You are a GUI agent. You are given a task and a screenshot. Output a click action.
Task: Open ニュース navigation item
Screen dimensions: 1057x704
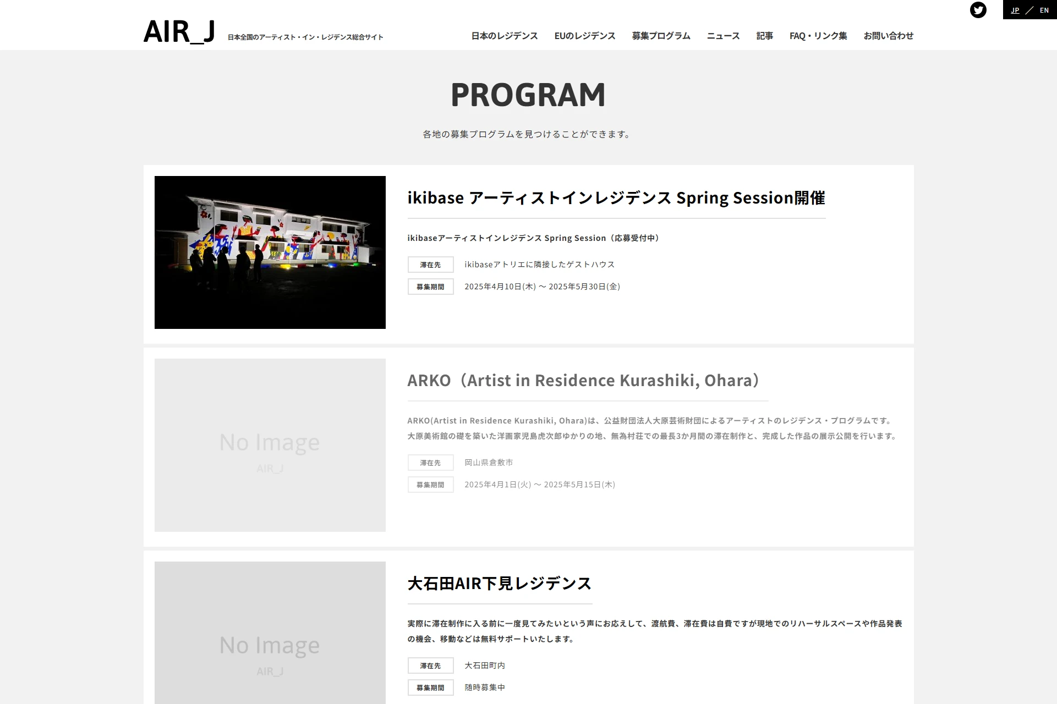pos(723,36)
